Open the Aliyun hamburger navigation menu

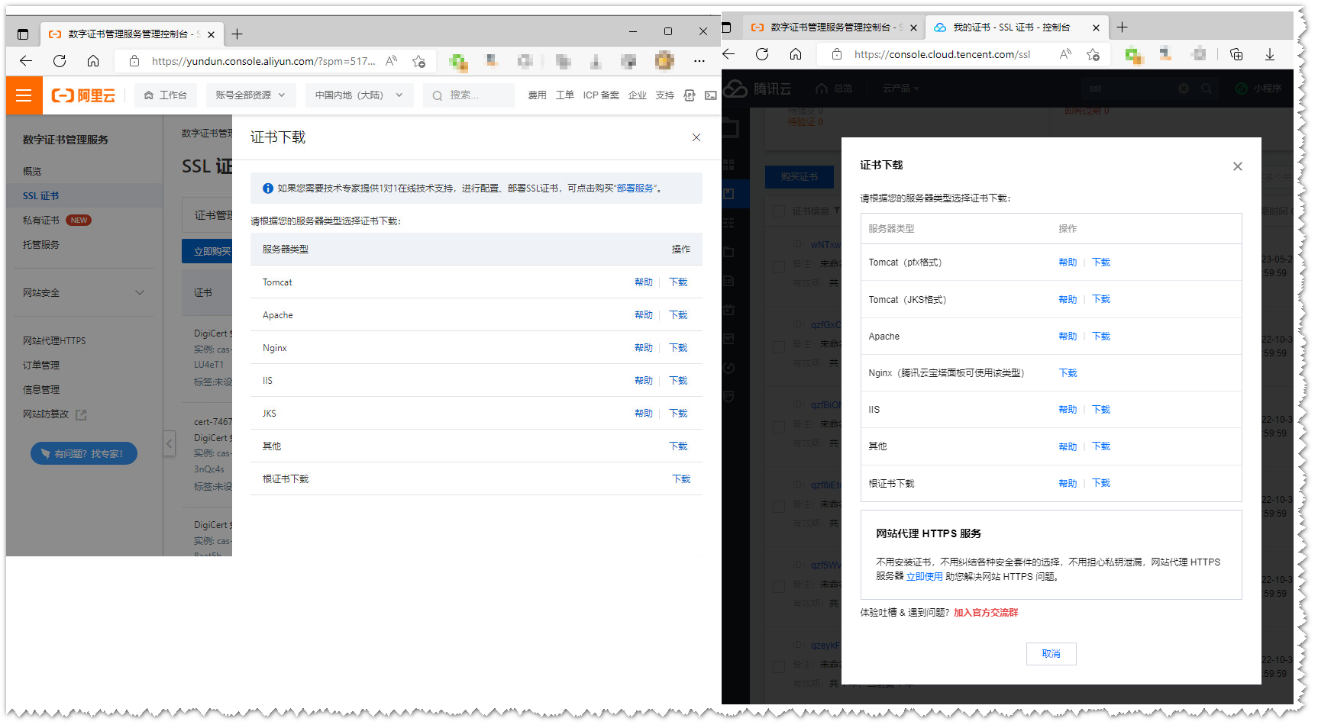click(24, 95)
